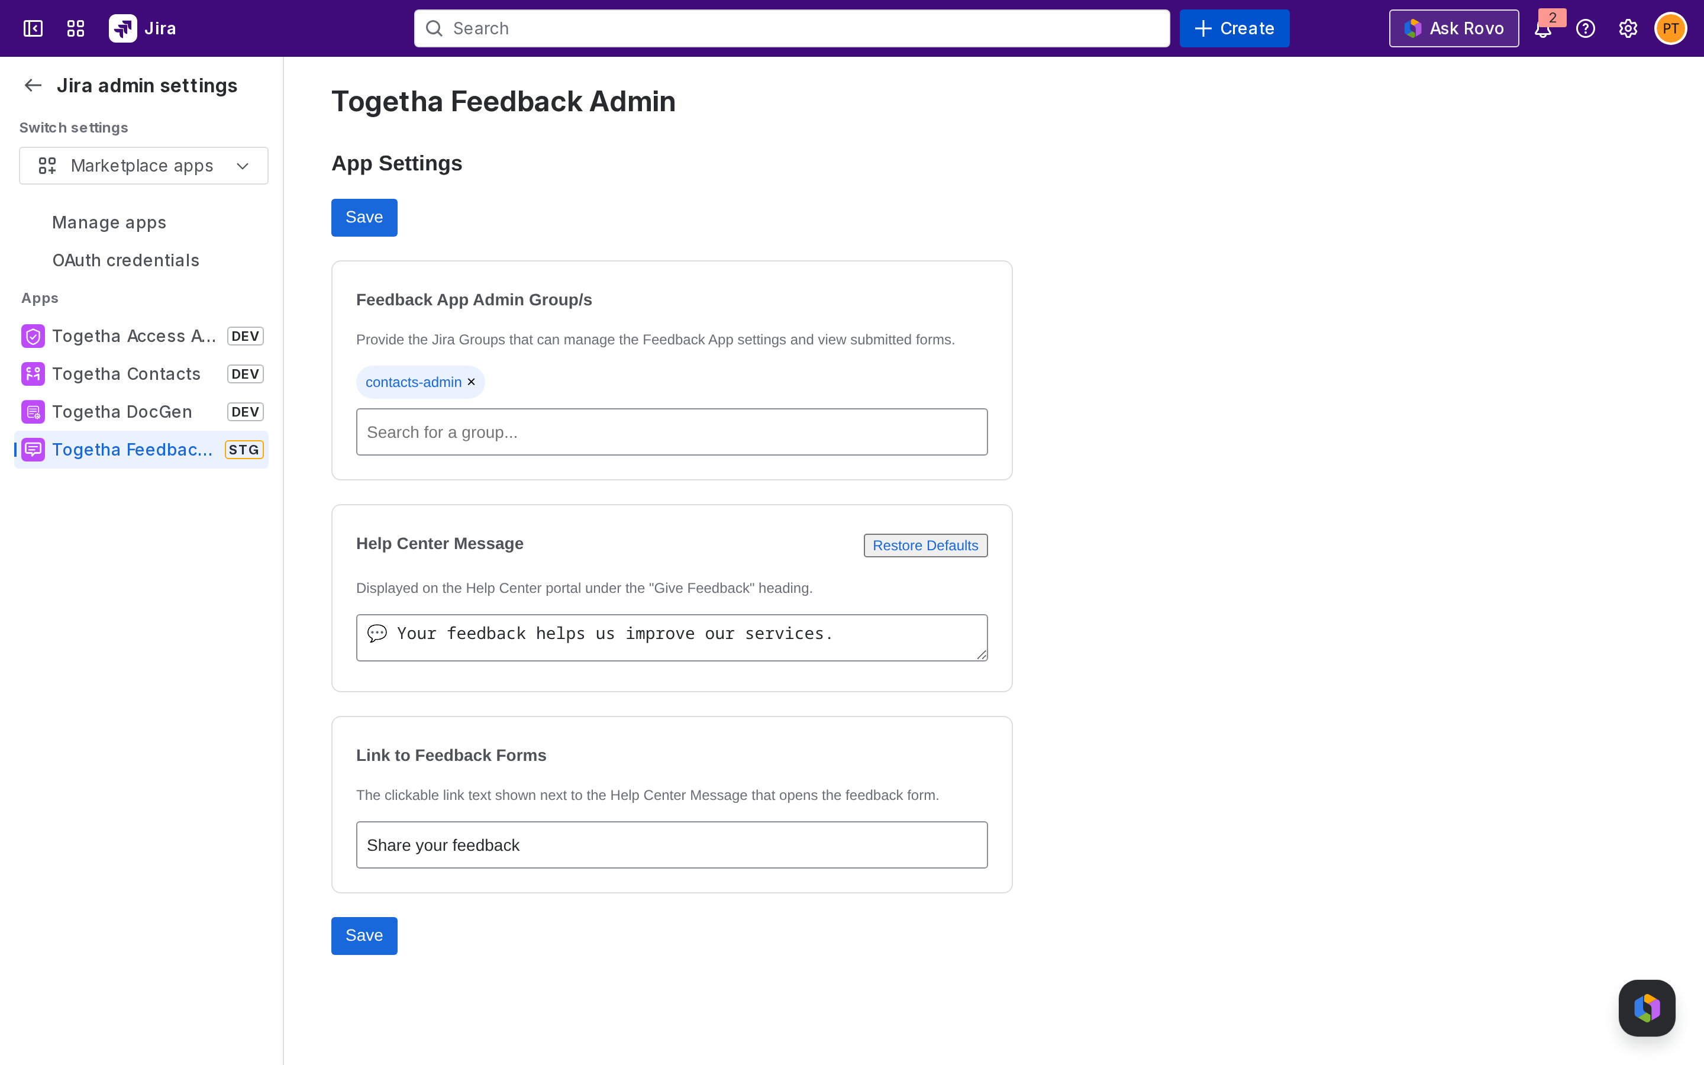This screenshot has height=1065, width=1704.
Task: Click DEV badge beside Togetha Access
Action: (x=245, y=336)
